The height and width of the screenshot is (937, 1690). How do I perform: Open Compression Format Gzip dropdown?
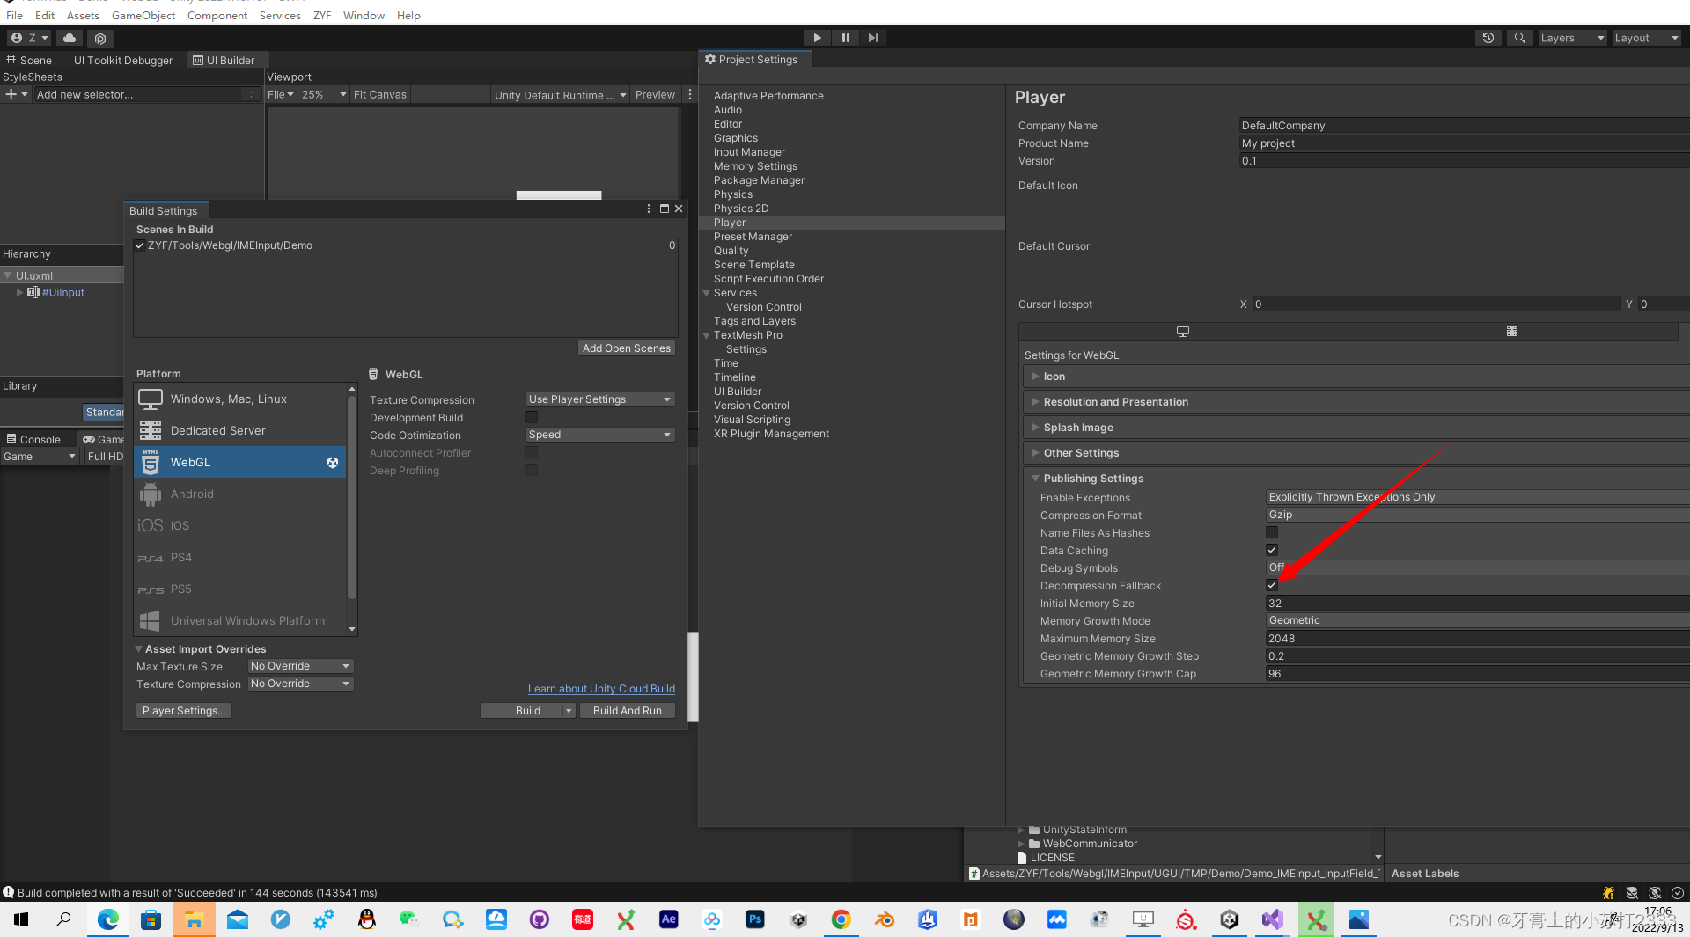point(1477,515)
